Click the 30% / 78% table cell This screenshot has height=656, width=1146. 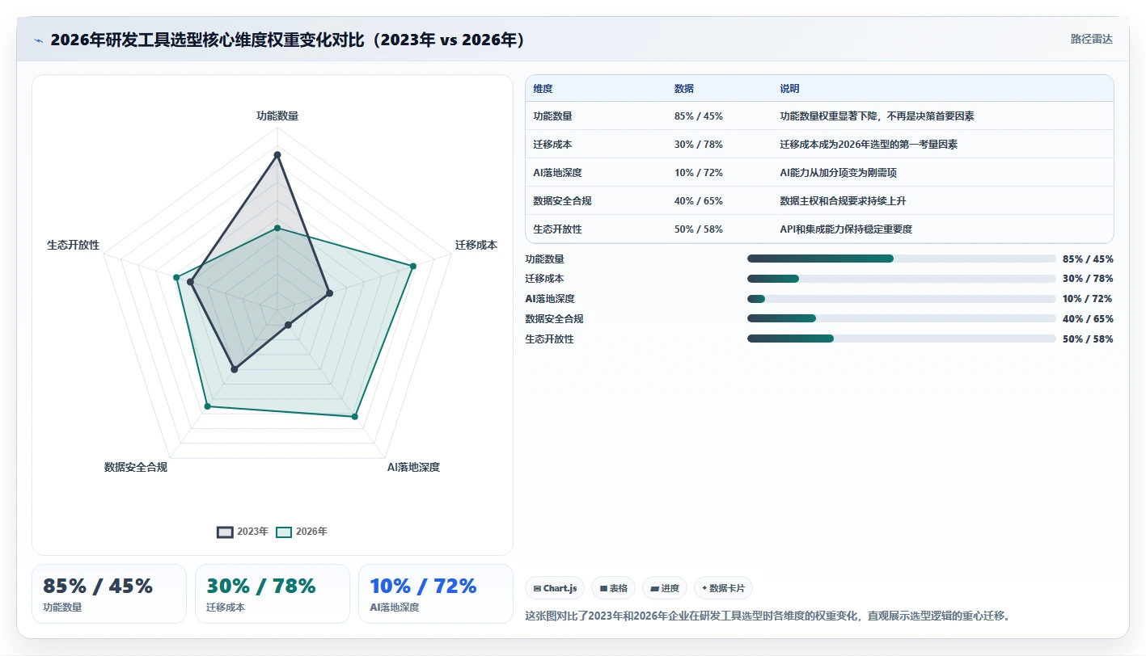click(x=698, y=145)
